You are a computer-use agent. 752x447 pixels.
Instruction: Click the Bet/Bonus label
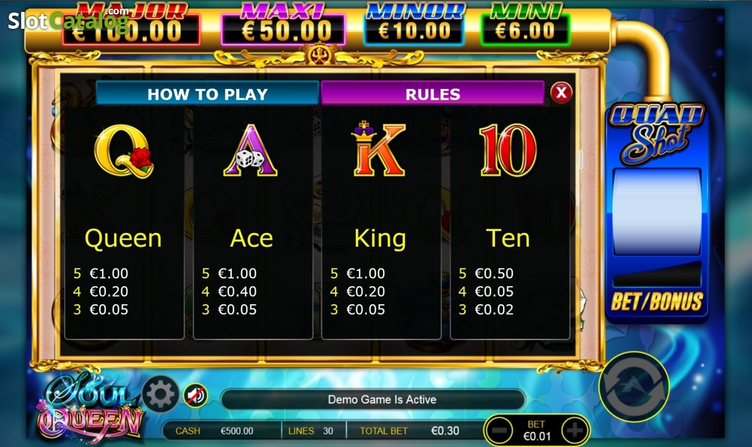point(657,301)
